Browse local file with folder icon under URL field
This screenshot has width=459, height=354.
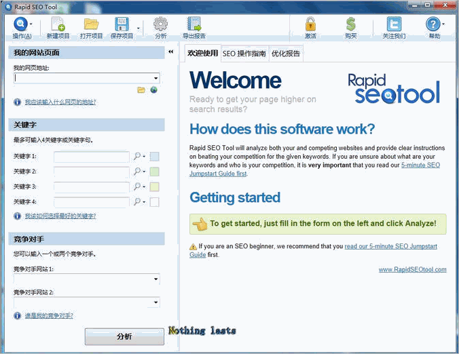pos(141,90)
